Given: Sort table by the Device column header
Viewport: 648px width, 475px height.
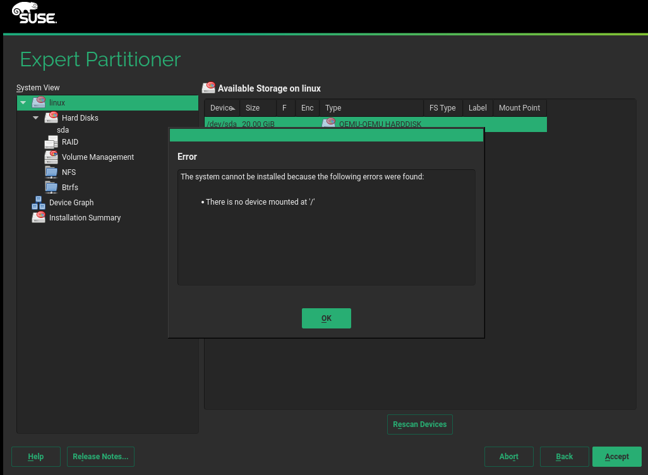Looking at the screenshot, I should pyautogui.click(x=222, y=108).
